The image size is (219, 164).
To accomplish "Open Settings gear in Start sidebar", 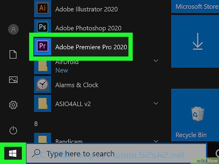I will (x=13, y=105).
